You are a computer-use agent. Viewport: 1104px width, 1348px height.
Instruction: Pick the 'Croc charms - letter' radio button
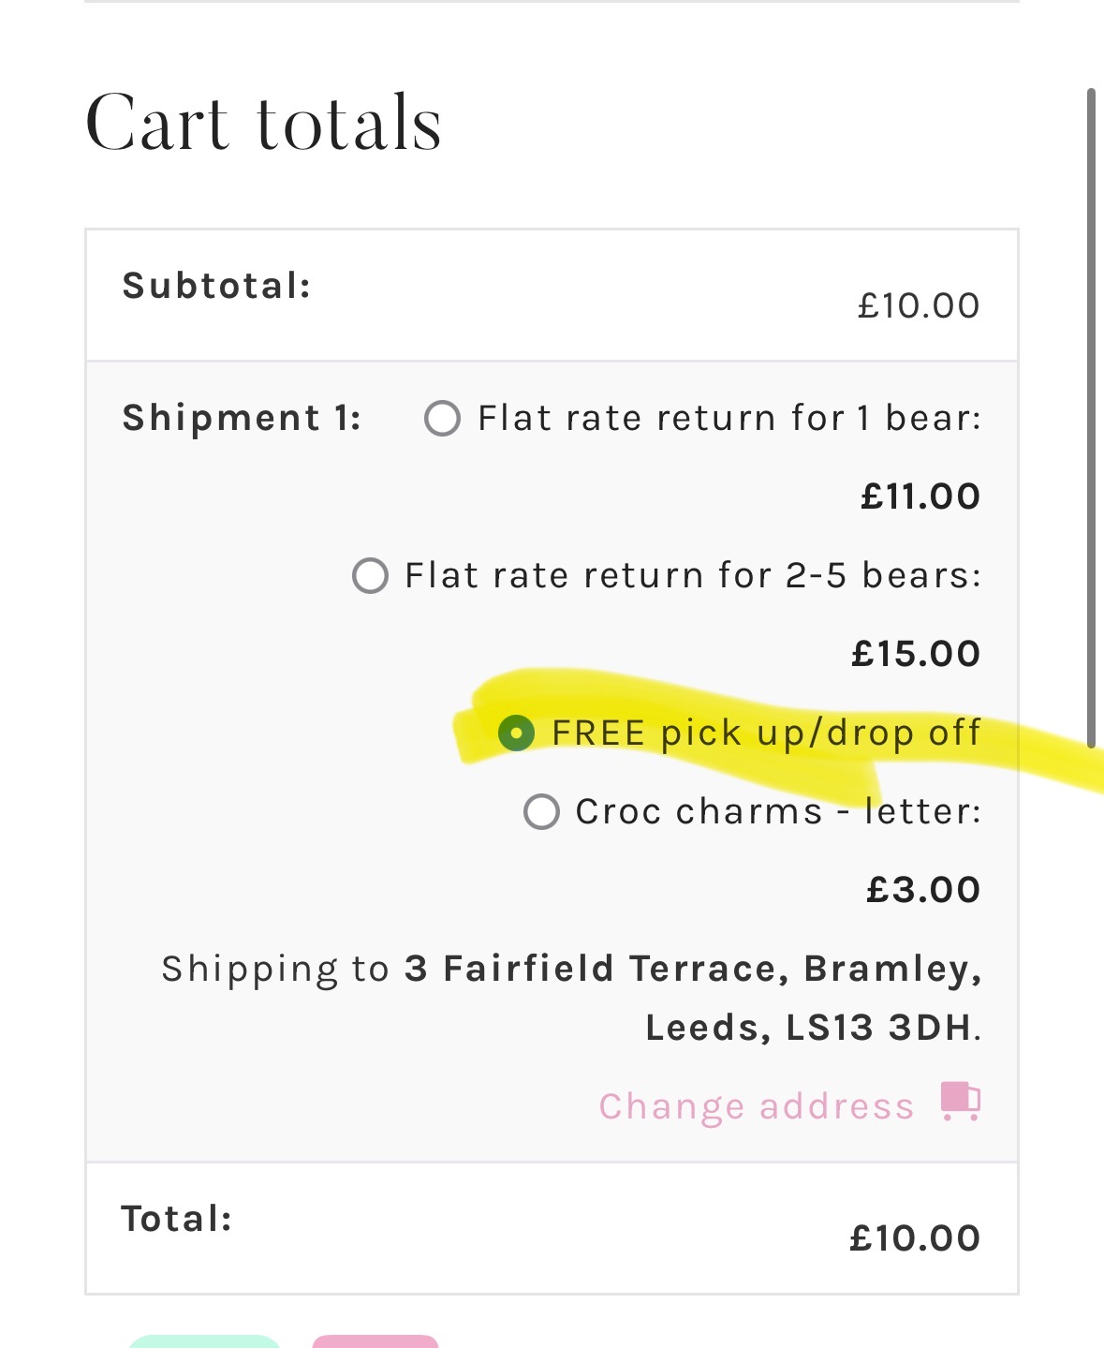541,811
